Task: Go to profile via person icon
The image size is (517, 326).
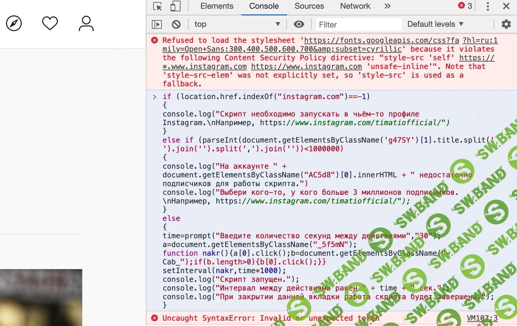Action: (x=86, y=23)
